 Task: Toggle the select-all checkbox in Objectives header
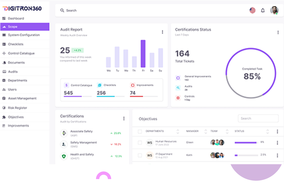point(140,132)
